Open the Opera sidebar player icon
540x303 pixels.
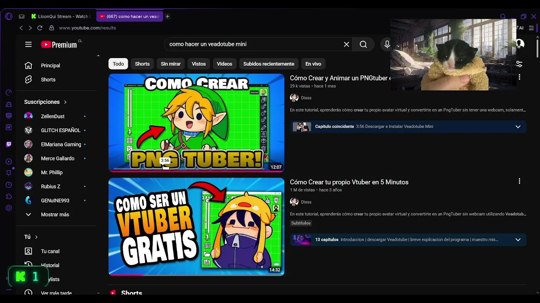(9, 162)
